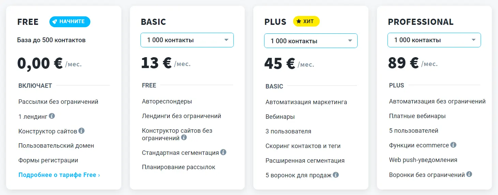Click info icon beside '5 воронок для продаж'
Viewport: 498px width, 195px height.
point(336,175)
